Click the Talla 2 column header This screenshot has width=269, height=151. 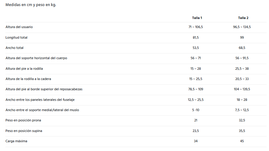(x=243, y=18)
